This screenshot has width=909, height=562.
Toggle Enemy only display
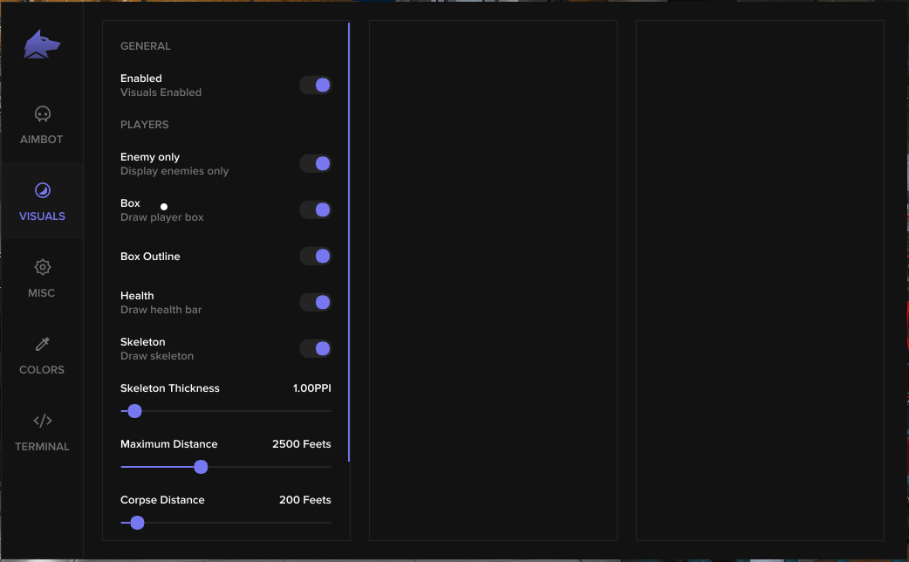315,163
